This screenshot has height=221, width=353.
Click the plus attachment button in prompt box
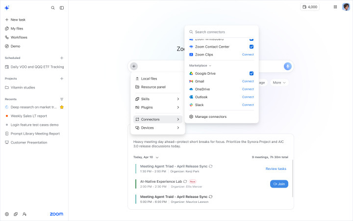click(134, 66)
